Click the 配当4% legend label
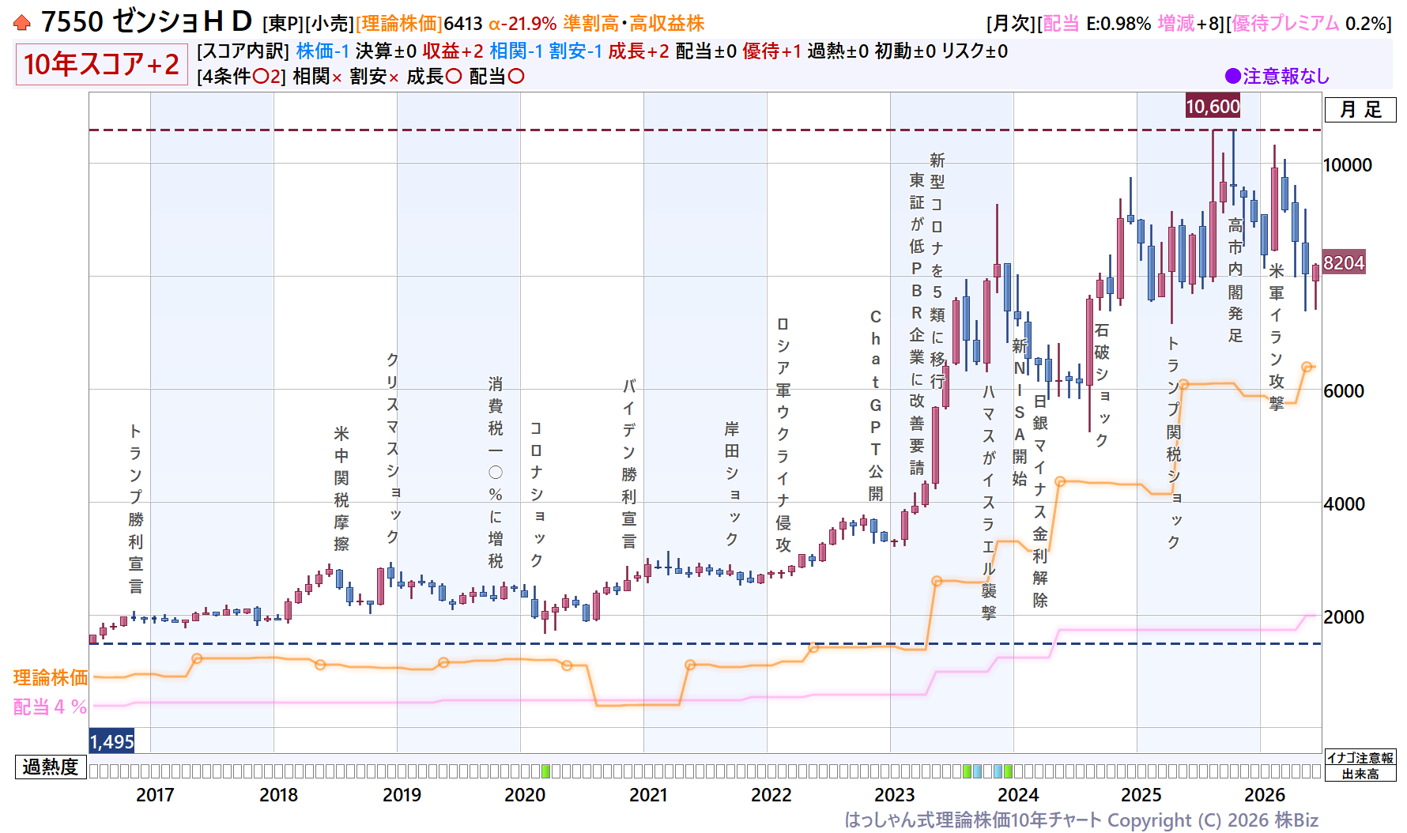Screen dimensions: 1407x833 coord(50,707)
